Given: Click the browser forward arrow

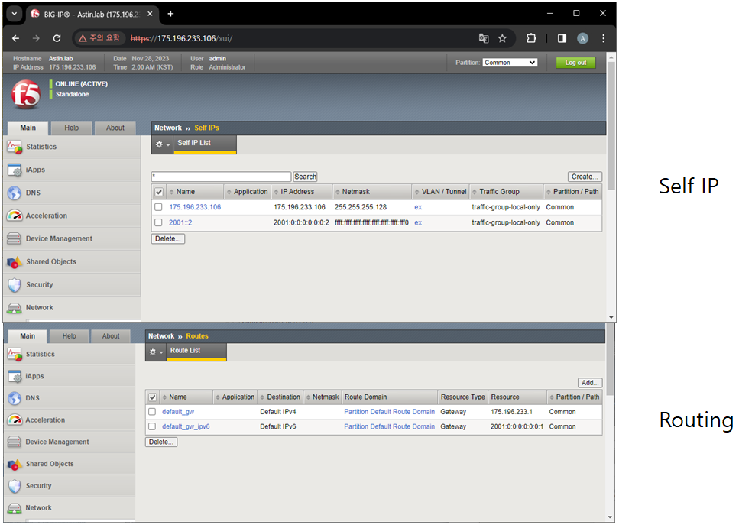Looking at the screenshot, I should [x=36, y=39].
